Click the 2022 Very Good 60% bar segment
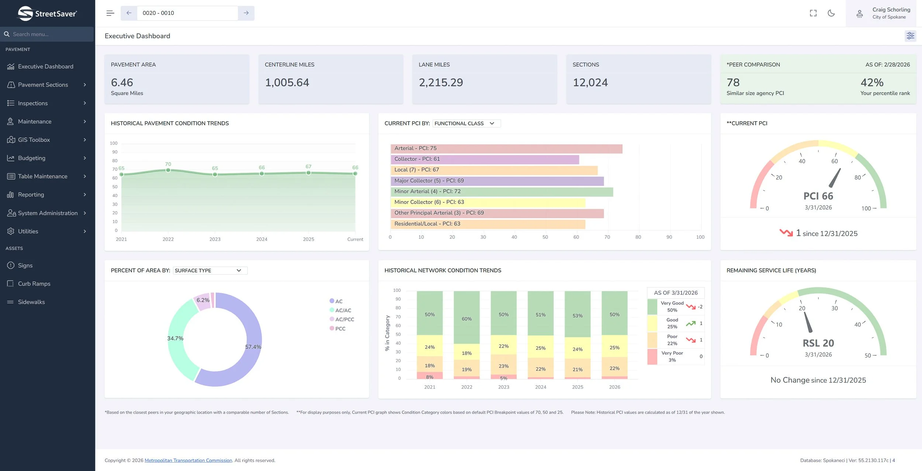The width and height of the screenshot is (922, 471). 467,318
